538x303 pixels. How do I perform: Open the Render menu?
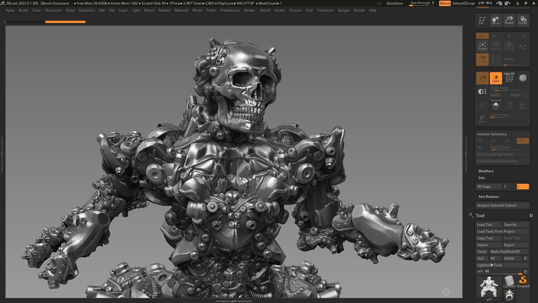click(x=249, y=10)
